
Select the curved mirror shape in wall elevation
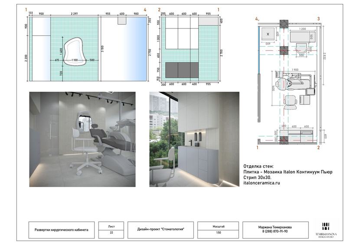(75, 52)
